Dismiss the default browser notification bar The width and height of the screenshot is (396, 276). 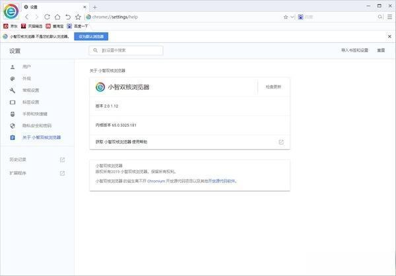click(389, 36)
